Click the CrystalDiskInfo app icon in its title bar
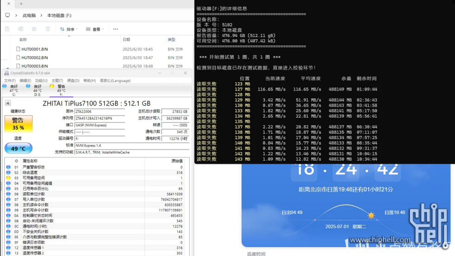 click(6, 73)
